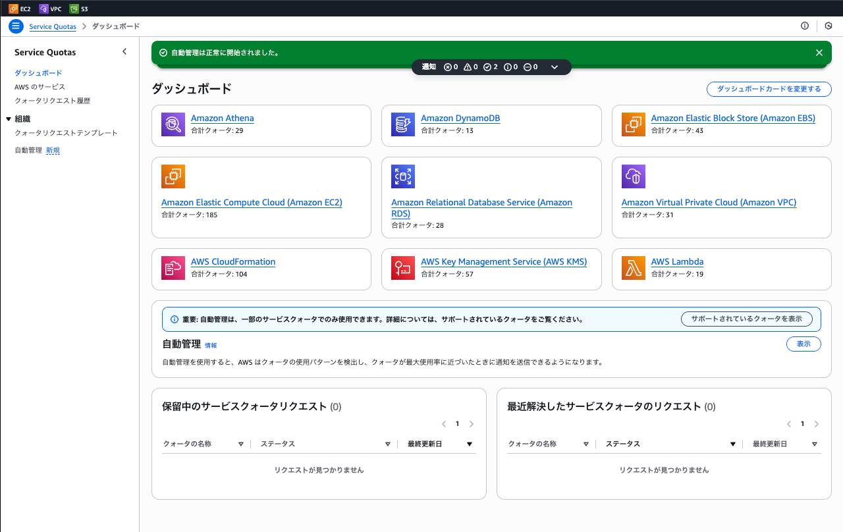Dismiss the green success notification banner
Viewport: 843px width, 532px height.
click(819, 53)
